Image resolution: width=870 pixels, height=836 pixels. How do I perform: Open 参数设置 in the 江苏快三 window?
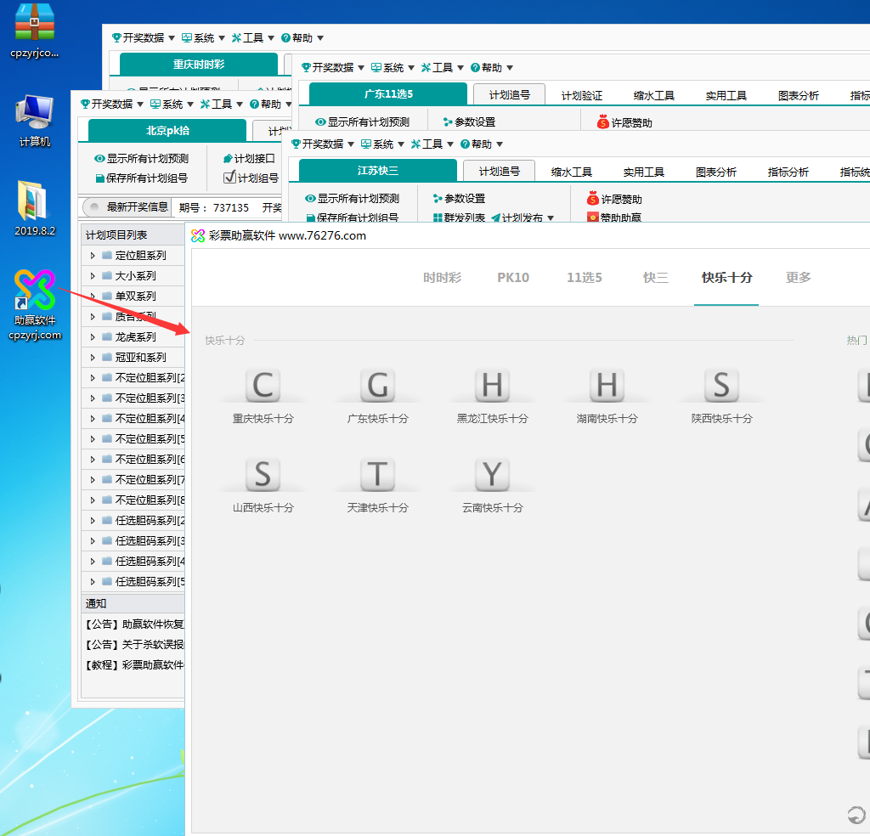coord(460,199)
